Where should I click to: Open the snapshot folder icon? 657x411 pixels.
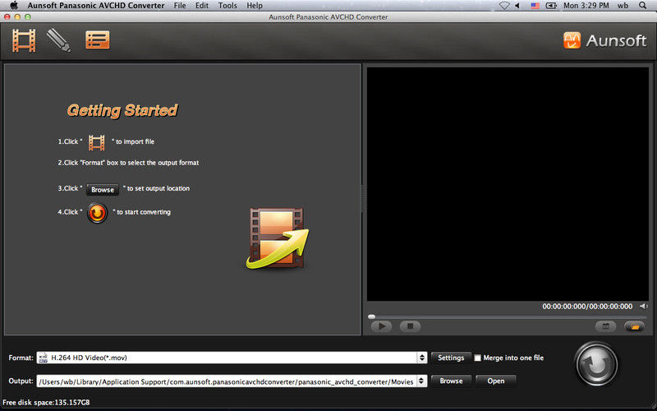click(634, 326)
